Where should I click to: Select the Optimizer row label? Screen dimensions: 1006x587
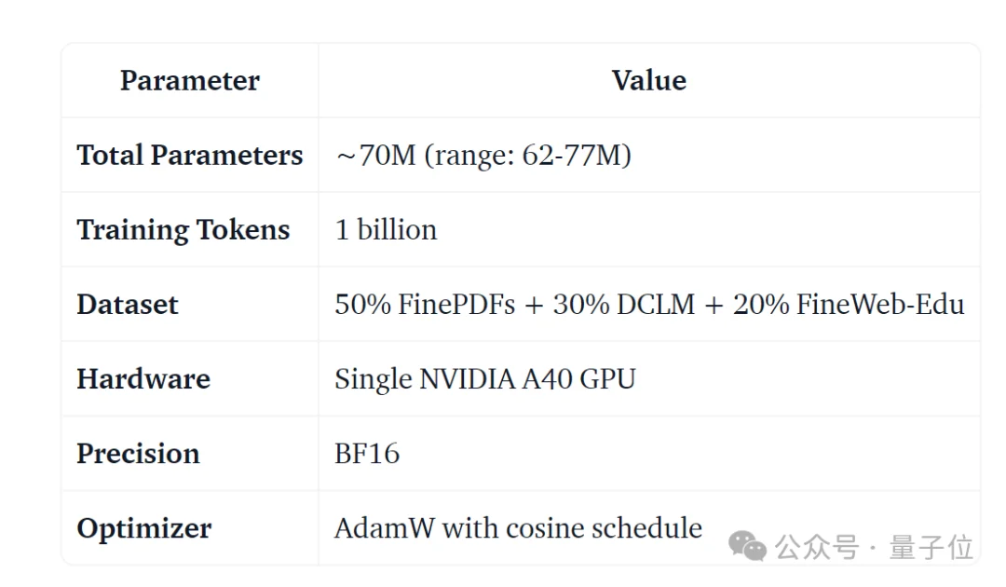click(x=144, y=528)
